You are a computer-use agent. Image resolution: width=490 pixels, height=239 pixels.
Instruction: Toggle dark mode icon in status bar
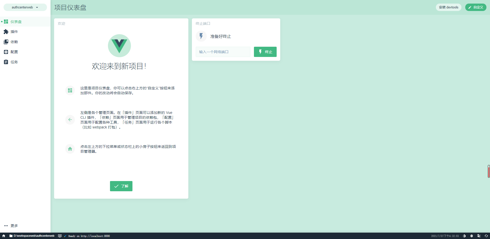[464, 236]
